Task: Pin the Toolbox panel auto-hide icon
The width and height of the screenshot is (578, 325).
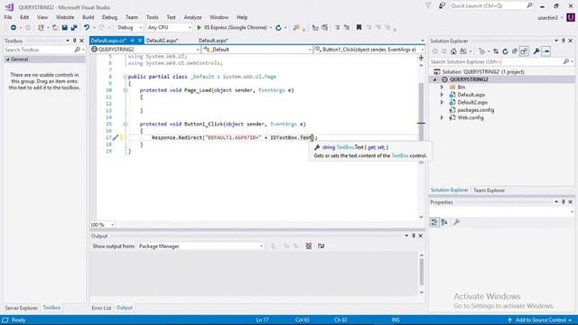Action: coord(74,41)
